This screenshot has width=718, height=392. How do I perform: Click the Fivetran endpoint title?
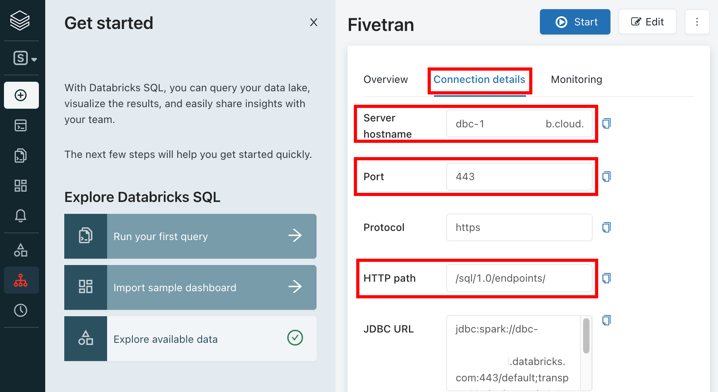point(381,25)
